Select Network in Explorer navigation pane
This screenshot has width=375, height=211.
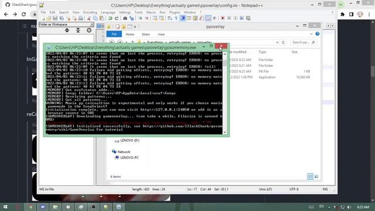(124, 152)
